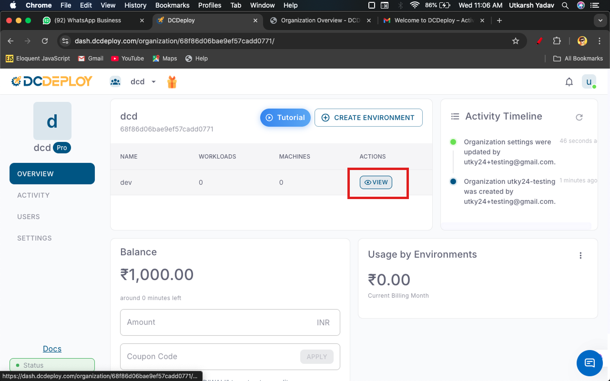Image resolution: width=610 pixels, height=381 pixels.
Task: Open Usage by Environments options menu
Action: tap(580, 256)
